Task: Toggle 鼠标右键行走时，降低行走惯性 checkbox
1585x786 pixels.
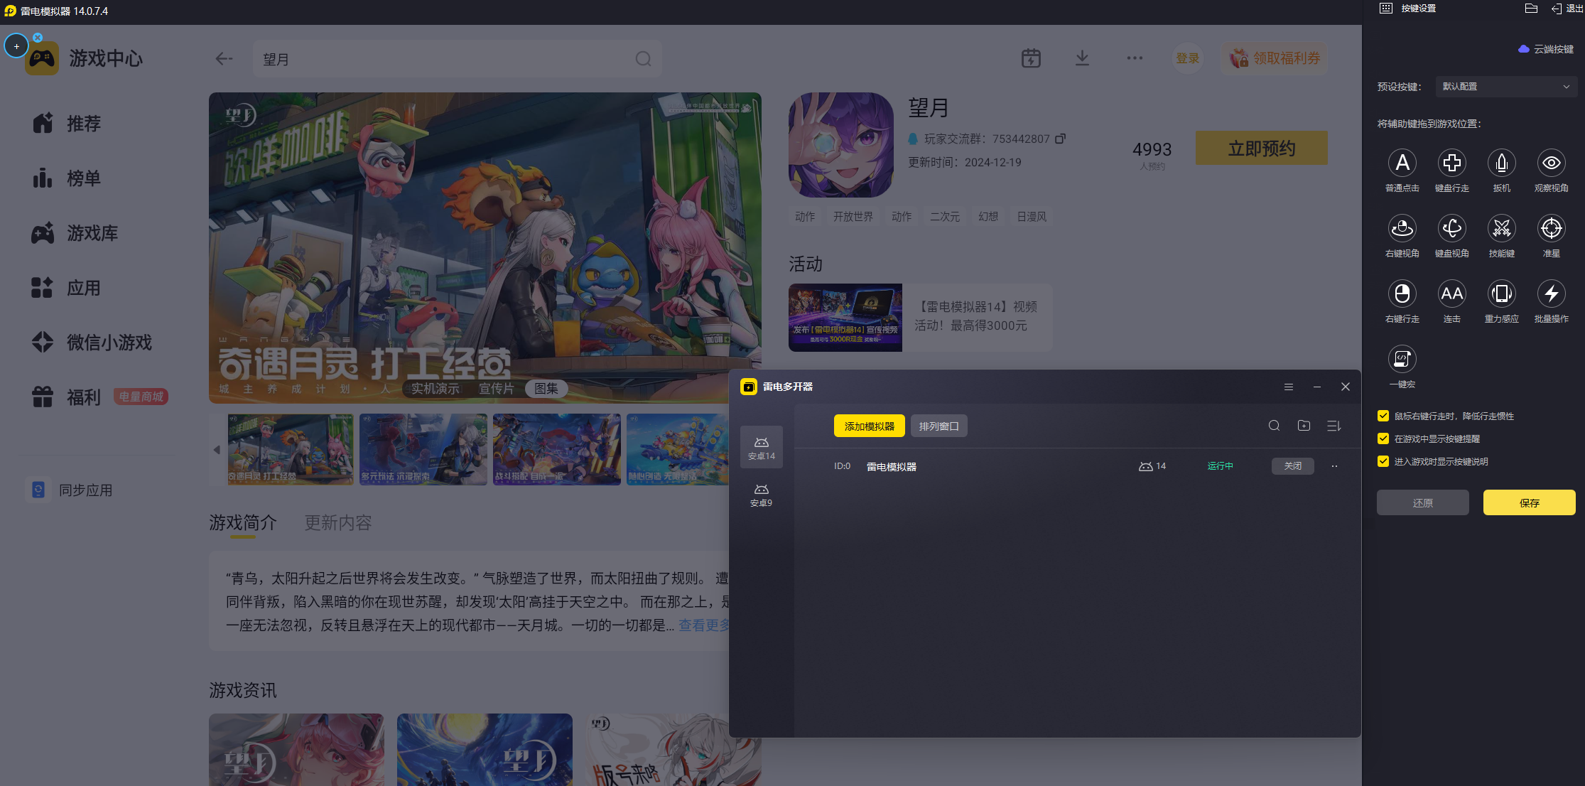Action: click(x=1383, y=416)
